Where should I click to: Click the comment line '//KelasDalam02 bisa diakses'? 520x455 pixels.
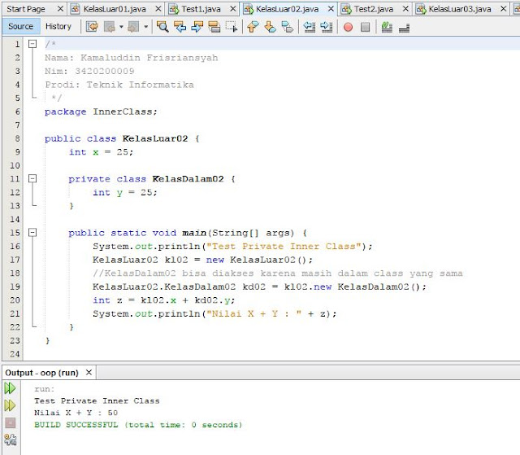tap(278, 273)
